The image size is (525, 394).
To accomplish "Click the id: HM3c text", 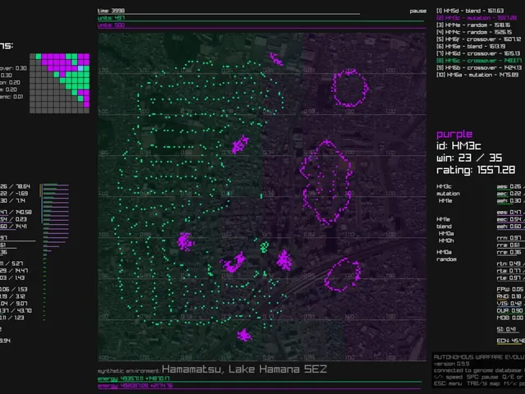I will pos(459,146).
